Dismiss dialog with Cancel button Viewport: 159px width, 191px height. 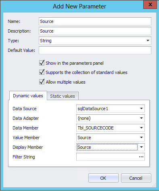coord(136,178)
